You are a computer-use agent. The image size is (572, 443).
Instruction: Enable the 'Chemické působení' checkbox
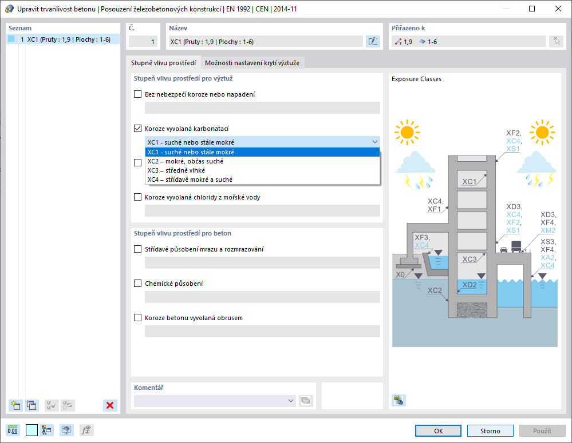137,284
